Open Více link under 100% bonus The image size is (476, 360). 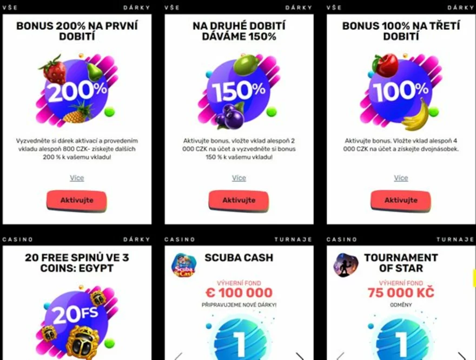pyautogui.click(x=401, y=178)
